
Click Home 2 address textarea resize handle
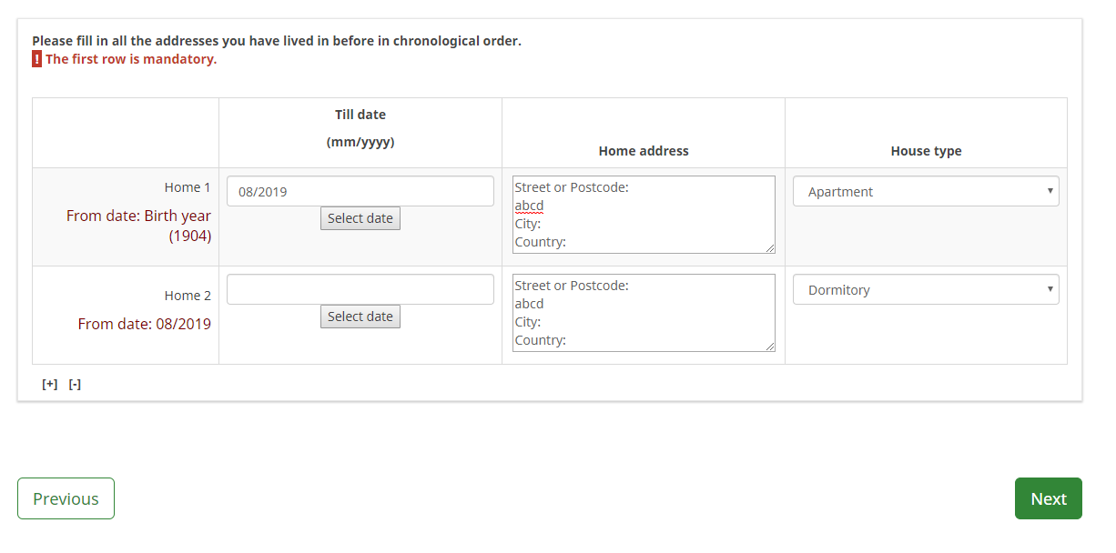pyautogui.click(x=770, y=347)
